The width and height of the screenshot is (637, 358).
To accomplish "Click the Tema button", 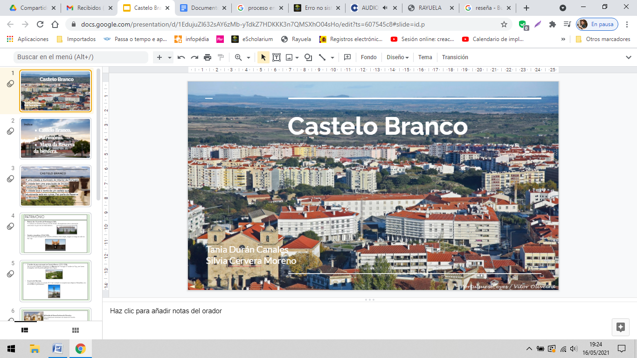I will 425,57.
